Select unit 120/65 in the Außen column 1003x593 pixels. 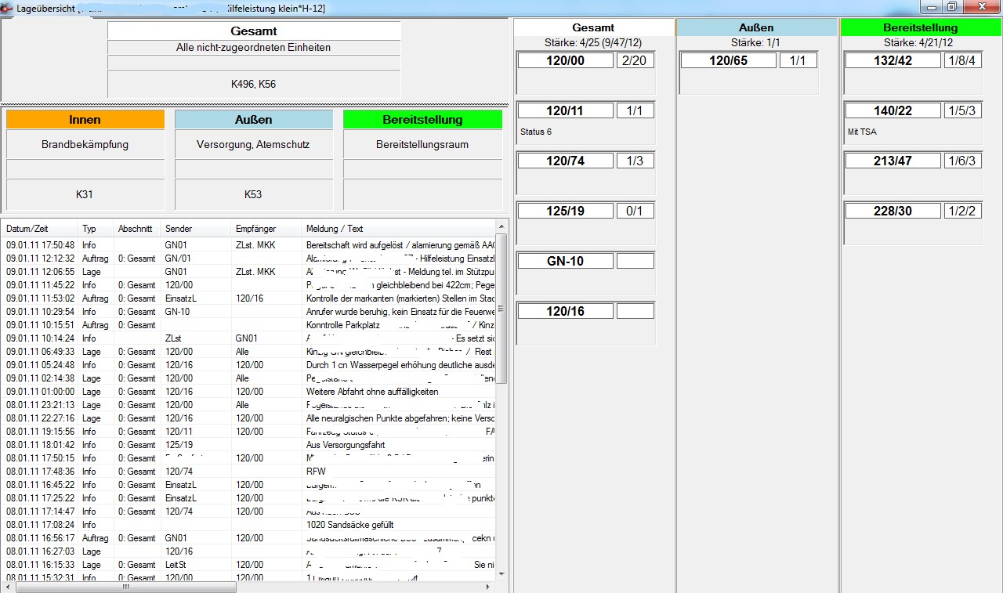click(728, 60)
